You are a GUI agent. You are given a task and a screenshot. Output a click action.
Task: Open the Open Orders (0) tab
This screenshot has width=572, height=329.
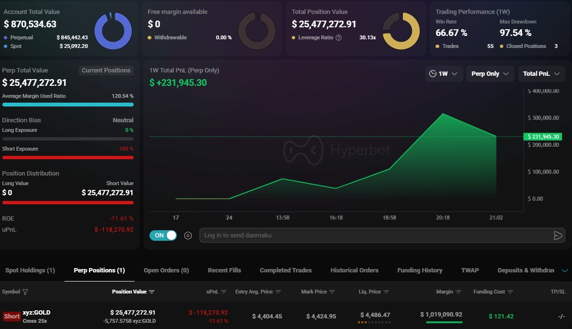[x=166, y=270]
